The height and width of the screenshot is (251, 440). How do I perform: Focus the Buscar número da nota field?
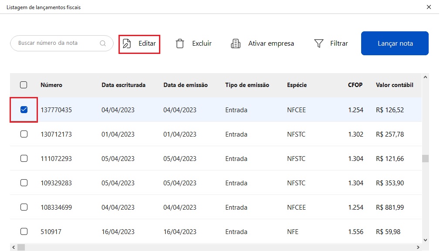coord(62,43)
